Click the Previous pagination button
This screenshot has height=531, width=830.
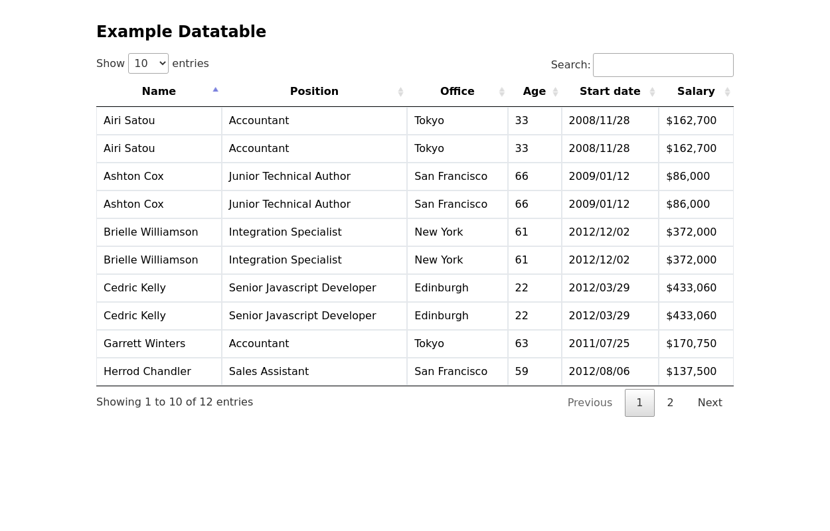click(x=590, y=402)
